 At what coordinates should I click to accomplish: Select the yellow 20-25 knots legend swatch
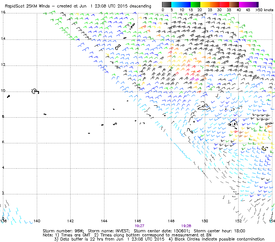pyautogui.click(x=205, y=4)
